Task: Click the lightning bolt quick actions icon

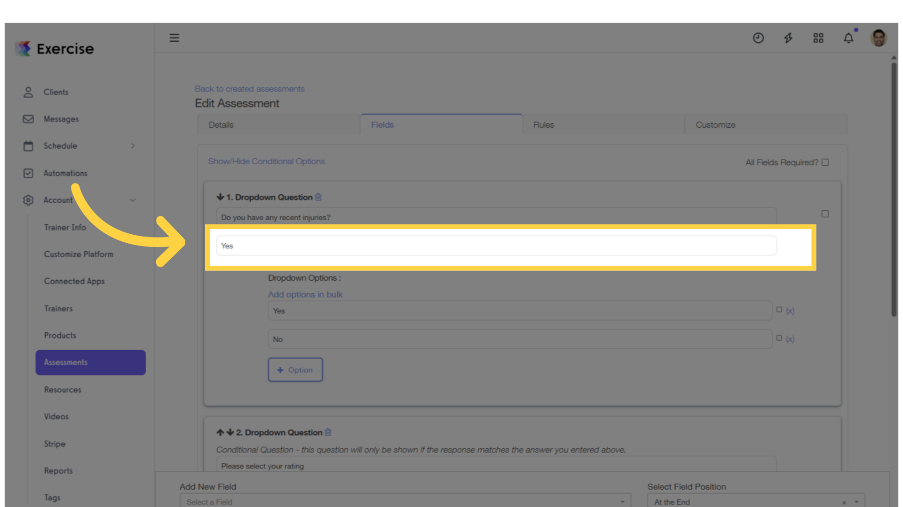Action: (x=788, y=38)
